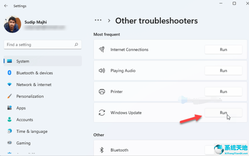
Task: Expand breadcrumb with the three dots
Action: [x=98, y=20]
